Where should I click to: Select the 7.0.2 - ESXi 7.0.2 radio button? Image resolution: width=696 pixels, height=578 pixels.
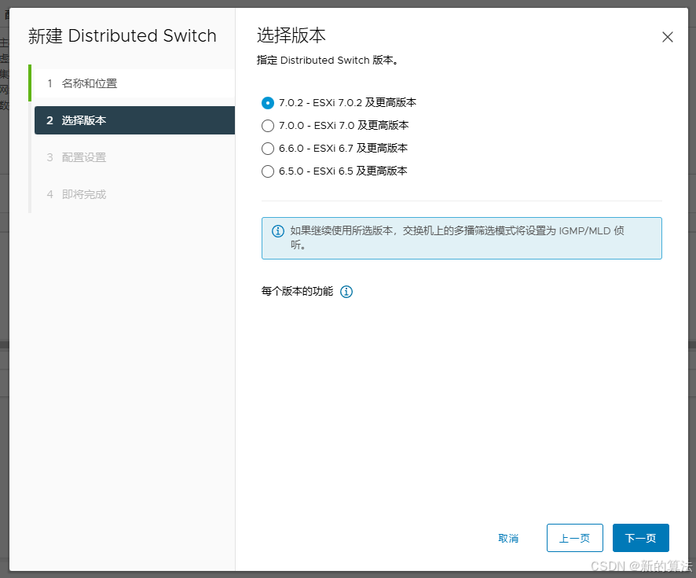point(268,103)
